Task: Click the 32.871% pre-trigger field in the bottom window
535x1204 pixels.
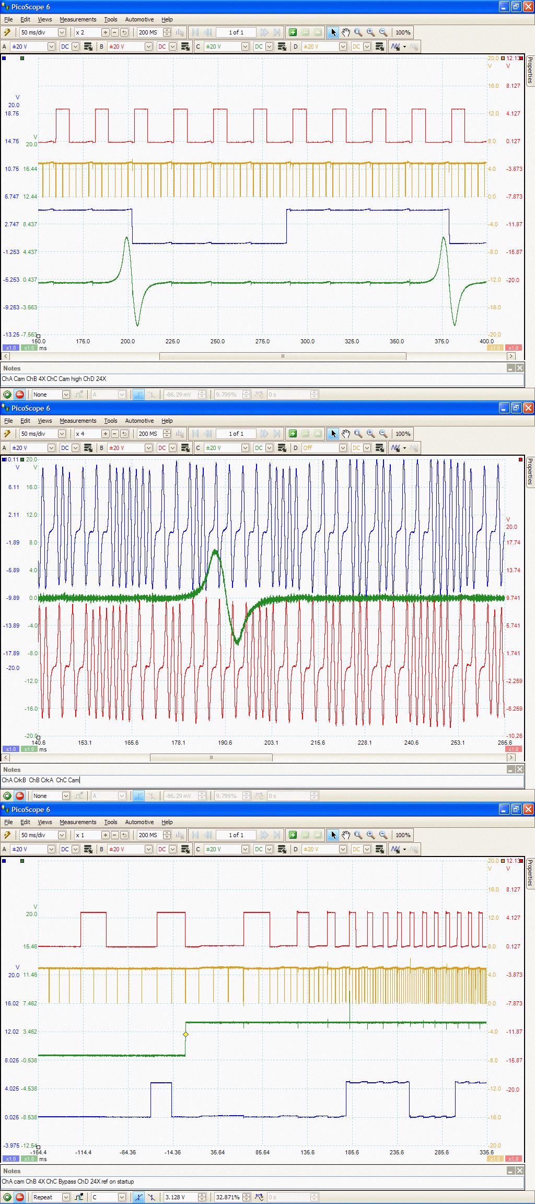Action: (x=228, y=1197)
